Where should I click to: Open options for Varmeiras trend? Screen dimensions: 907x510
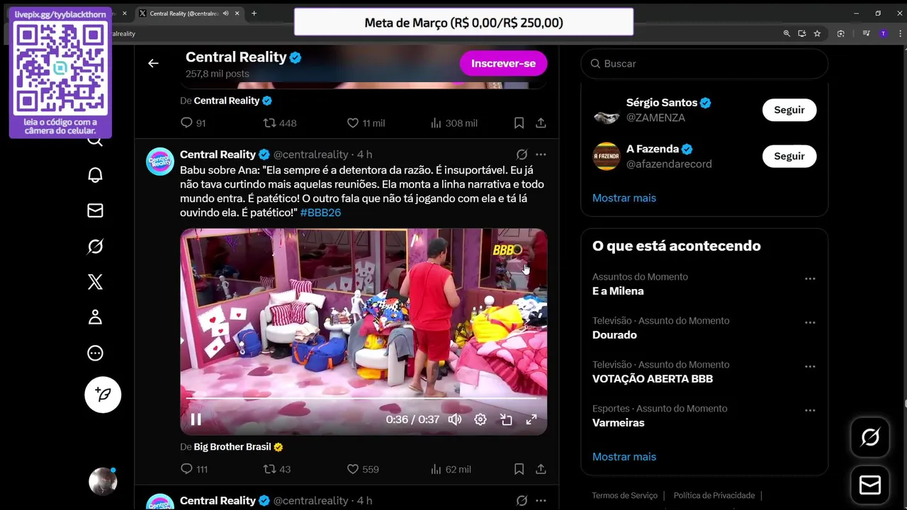(x=810, y=411)
